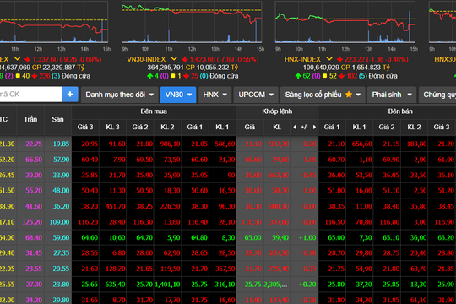Click the HNX-INDEX label text
The width and height of the screenshot is (456, 304).
pyautogui.click(x=302, y=59)
